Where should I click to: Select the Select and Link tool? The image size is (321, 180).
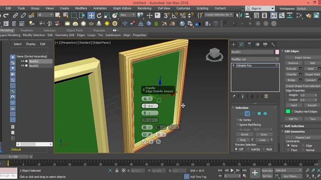coord(16,15)
